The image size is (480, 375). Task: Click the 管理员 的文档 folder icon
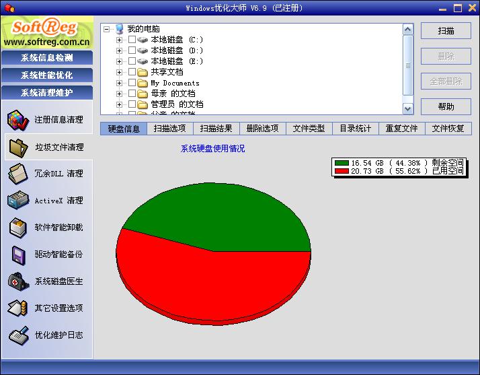pyautogui.click(x=143, y=104)
